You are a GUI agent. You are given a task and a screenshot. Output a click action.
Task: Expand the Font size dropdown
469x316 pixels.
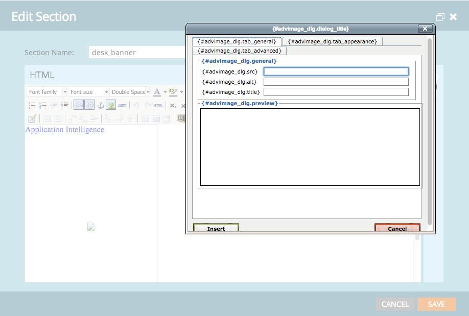click(89, 92)
